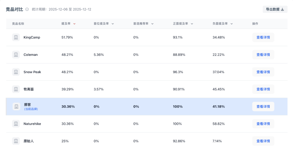The height and width of the screenshot is (151, 293).
Task: Click the 统计周期 date range text
Action: (x=62, y=9)
